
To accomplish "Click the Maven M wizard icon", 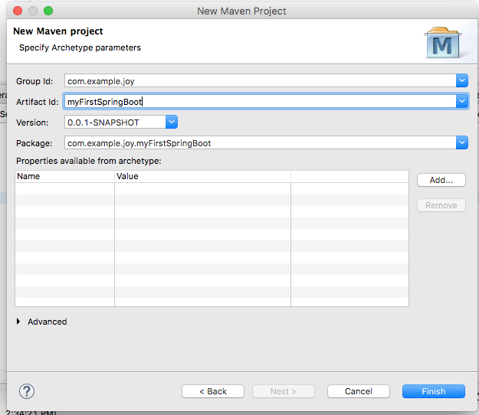I will pyautogui.click(x=444, y=43).
